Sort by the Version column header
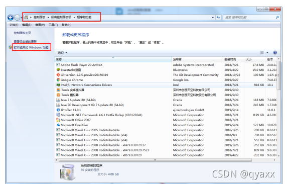Viewport: 287px width, 184px height. tap(271, 59)
